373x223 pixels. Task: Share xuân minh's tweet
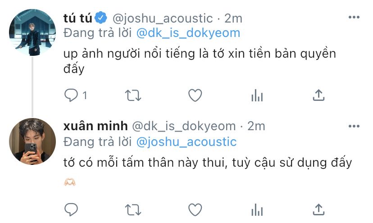click(318, 209)
